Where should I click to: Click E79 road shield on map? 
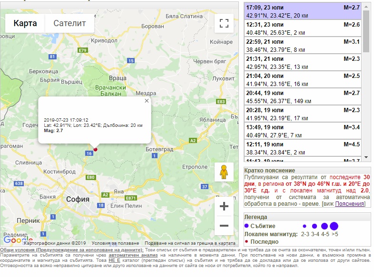click(83, 50)
